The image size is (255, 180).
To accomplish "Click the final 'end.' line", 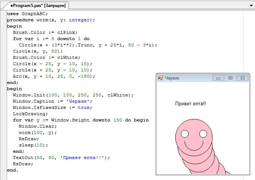I will point(13,170).
